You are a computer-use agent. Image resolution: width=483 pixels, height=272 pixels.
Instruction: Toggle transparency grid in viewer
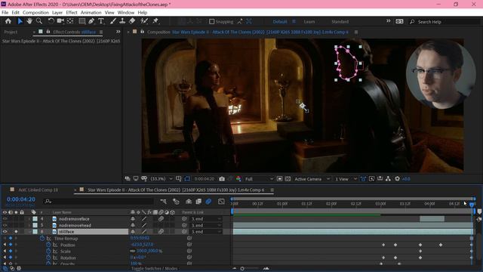(x=288, y=179)
